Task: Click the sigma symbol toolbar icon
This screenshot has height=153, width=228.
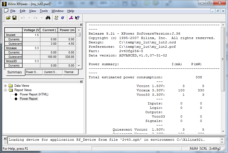Action: [x=63, y=18]
